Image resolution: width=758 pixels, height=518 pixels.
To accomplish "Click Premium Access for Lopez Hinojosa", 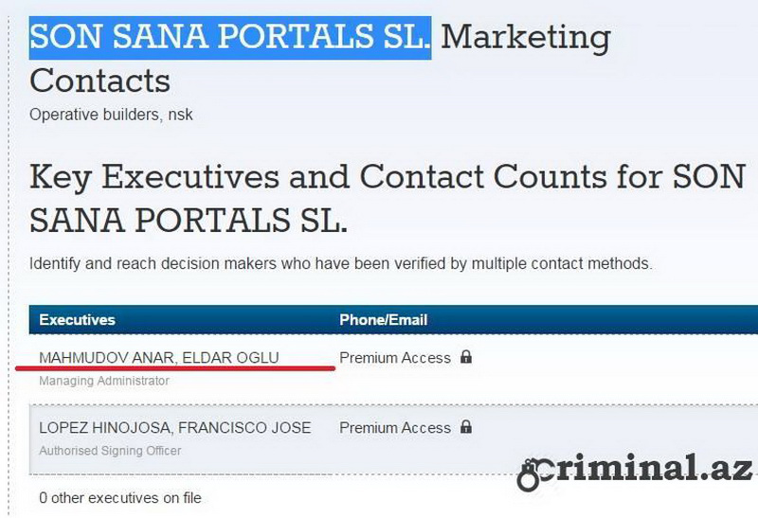I will [395, 428].
